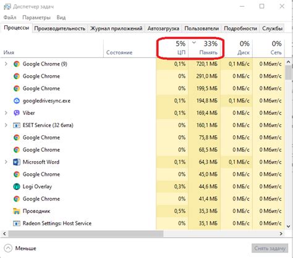This screenshot has height=258, width=293.
Task: Select the Microsoft Word process name
Action: point(41,162)
